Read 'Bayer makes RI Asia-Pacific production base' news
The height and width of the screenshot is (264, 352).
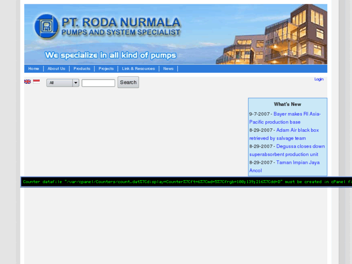point(285,118)
